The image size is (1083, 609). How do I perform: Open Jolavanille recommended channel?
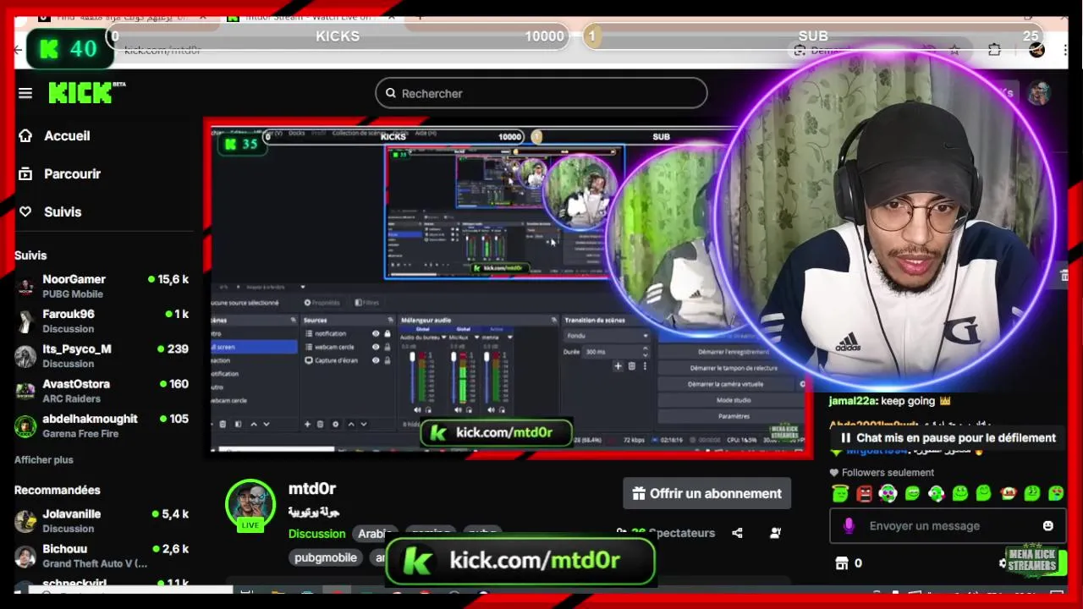pos(102,520)
